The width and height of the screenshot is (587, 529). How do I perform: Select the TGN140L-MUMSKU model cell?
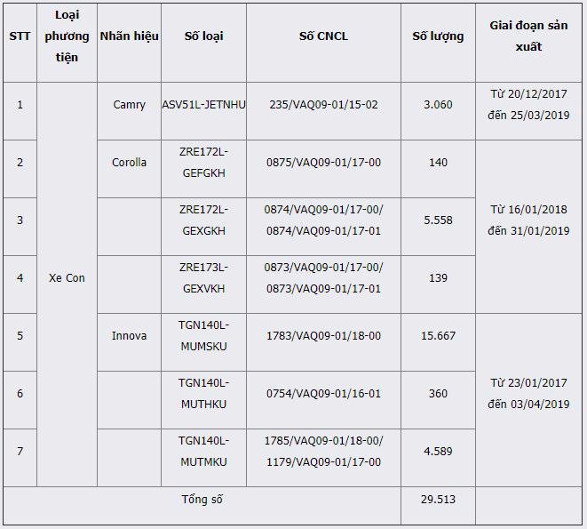pos(203,336)
